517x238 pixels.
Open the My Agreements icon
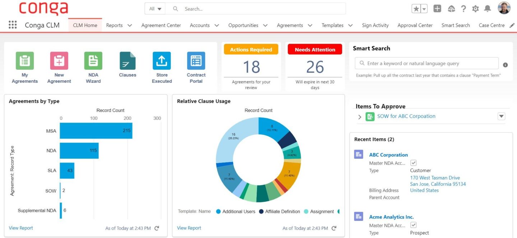point(24,61)
